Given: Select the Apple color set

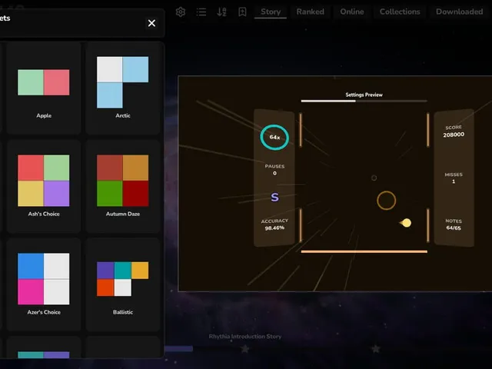Looking at the screenshot, I should coord(44,88).
